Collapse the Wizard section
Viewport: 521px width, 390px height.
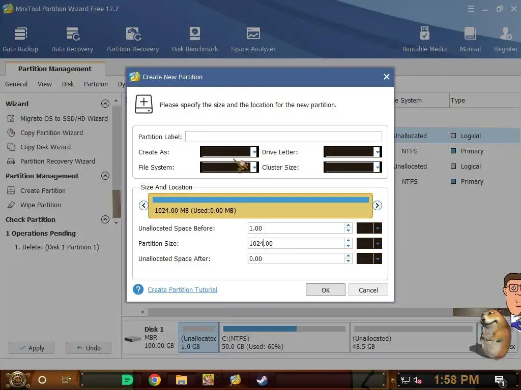click(105, 104)
